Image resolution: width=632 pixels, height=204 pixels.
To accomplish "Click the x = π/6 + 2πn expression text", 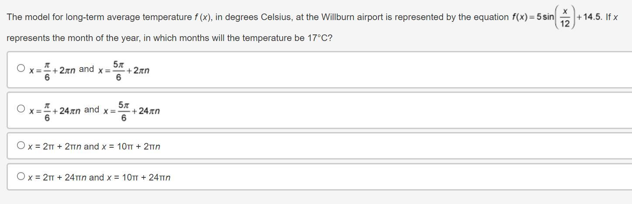I will coord(52,70).
